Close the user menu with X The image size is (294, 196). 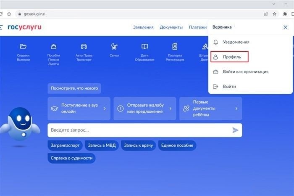coord(285,27)
